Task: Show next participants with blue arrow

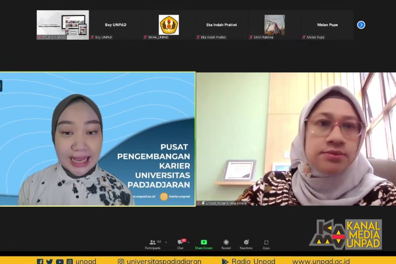Action: point(361,25)
